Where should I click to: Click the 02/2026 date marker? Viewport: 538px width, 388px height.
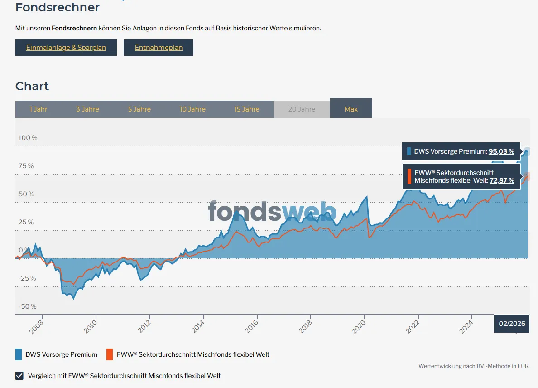[x=512, y=324]
